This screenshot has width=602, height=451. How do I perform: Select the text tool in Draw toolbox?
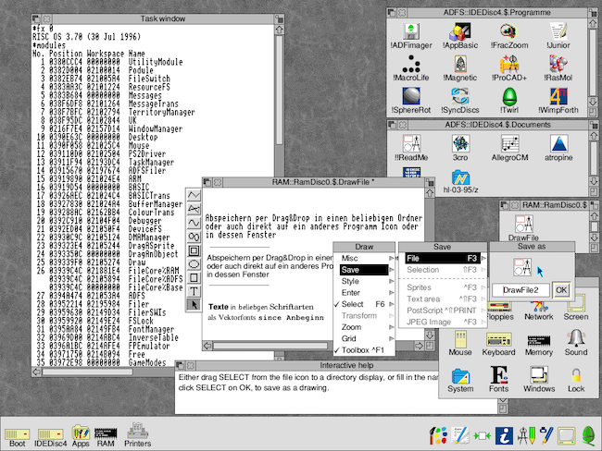tap(194, 290)
